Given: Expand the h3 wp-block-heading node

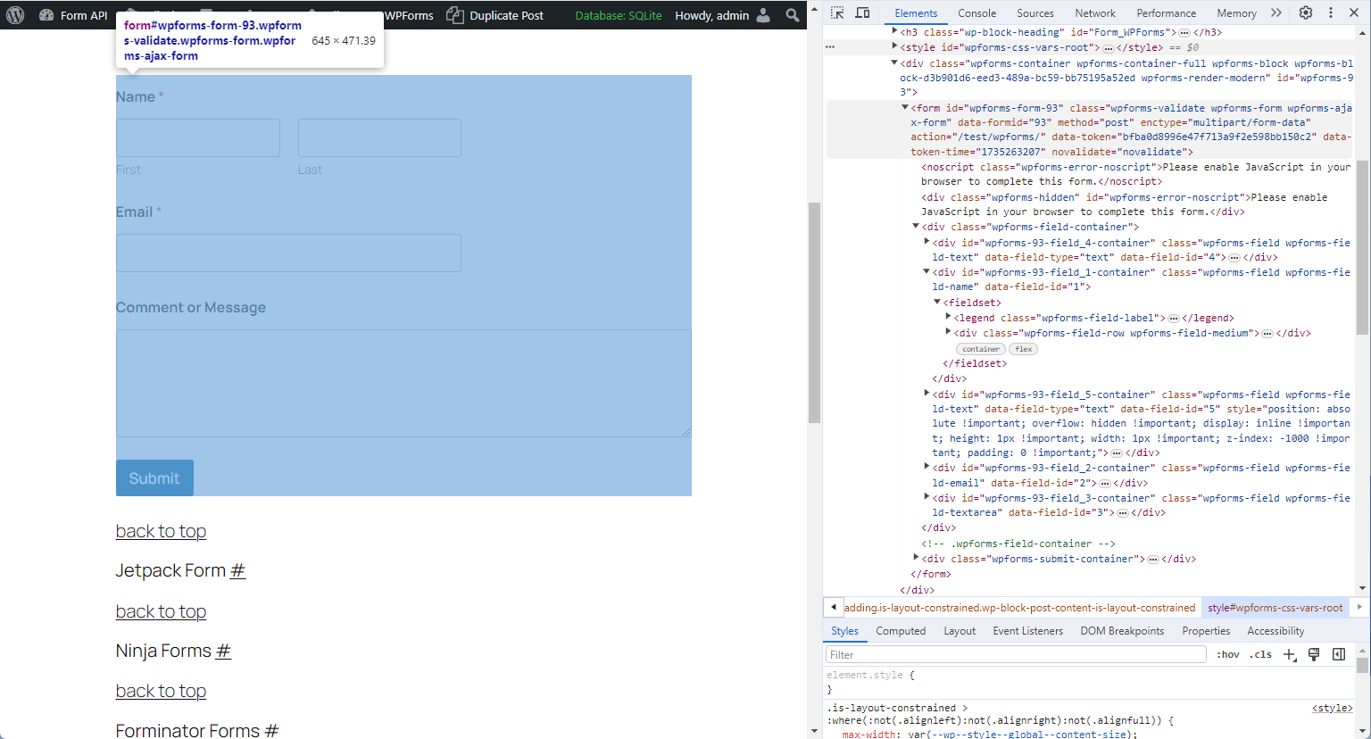Looking at the screenshot, I should [x=895, y=31].
